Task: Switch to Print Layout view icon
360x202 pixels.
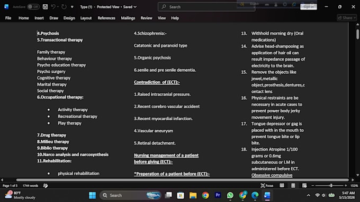Action: point(293,186)
